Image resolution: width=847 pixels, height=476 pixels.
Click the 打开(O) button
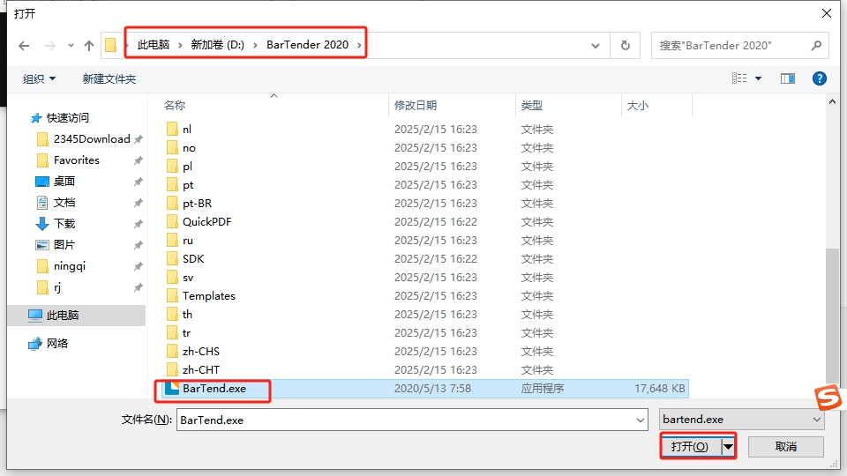click(x=690, y=446)
